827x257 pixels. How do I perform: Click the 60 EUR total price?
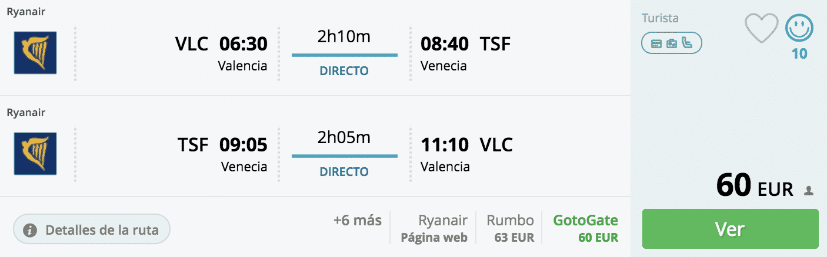(x=755, y=187)
